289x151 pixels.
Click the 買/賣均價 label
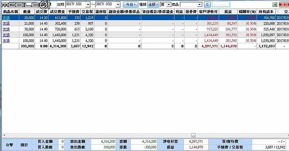[x=230, y=141]
